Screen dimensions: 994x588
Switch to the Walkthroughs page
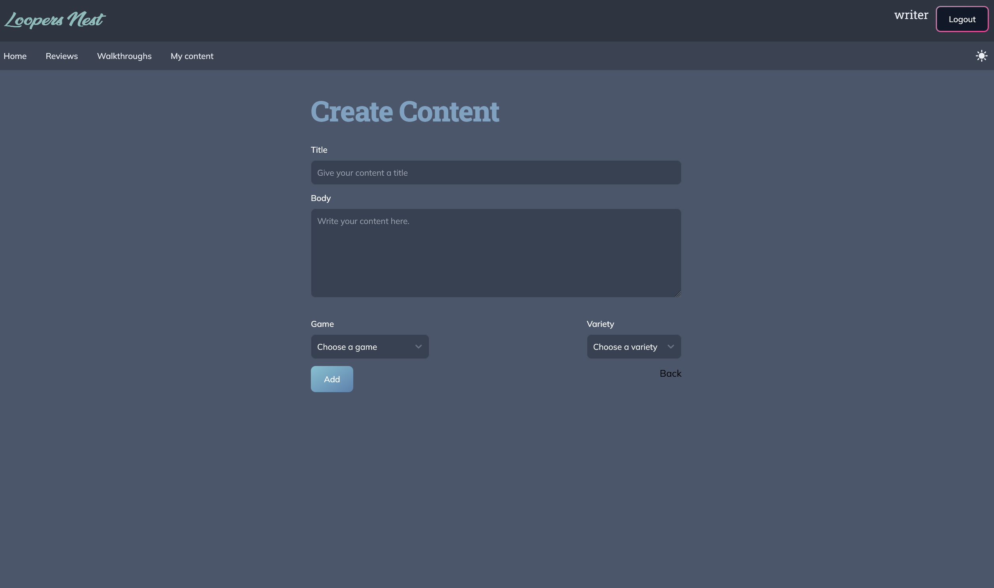pyautogui.click(x=124, y=56)
